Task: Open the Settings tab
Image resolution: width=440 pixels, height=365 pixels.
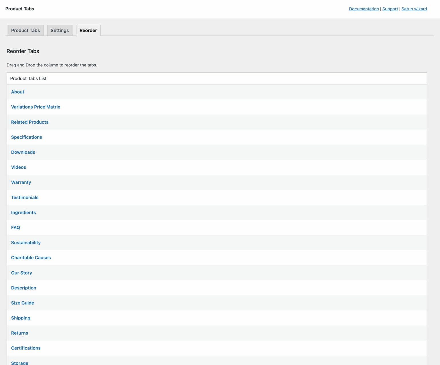Action: tap(60, 30)
